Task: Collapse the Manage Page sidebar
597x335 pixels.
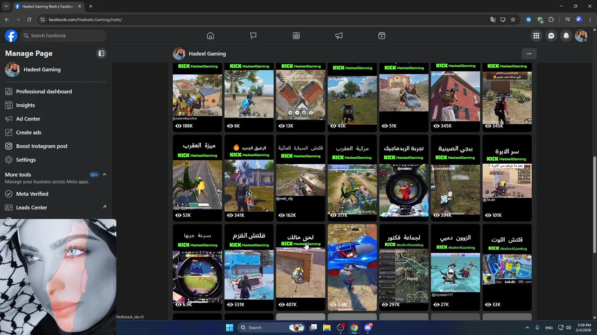Action: point(101,54)
